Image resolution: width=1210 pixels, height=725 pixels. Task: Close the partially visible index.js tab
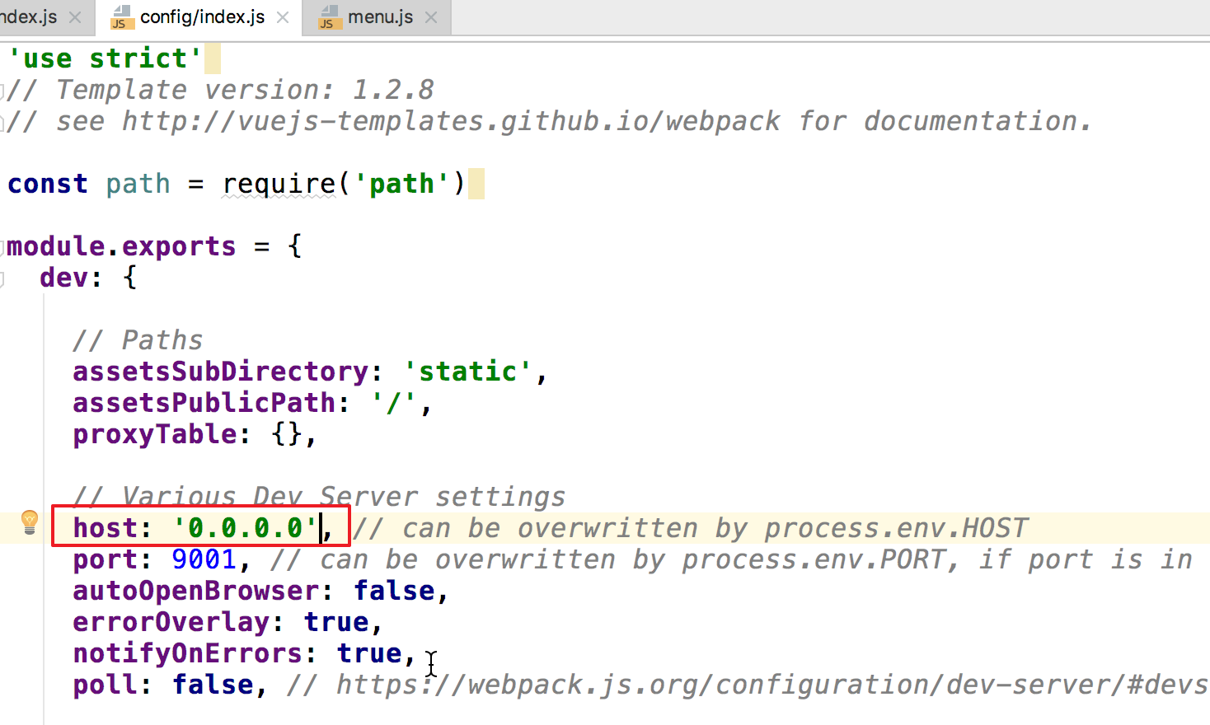coord(75,17)
